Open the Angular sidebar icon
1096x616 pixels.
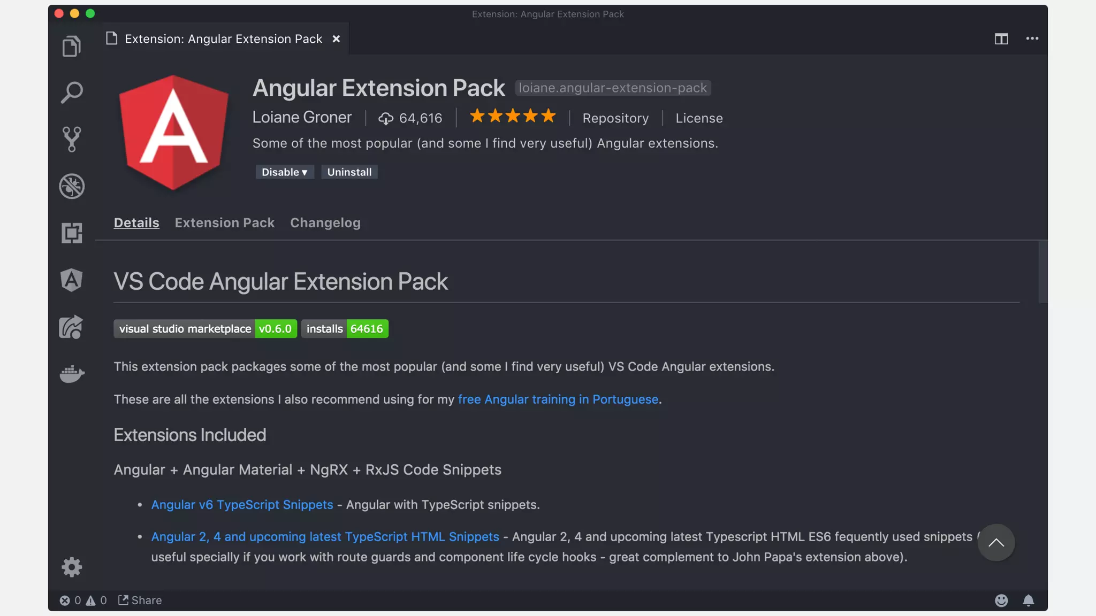pos(71,280)
